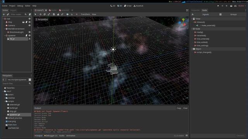The image size is (248, 139).
Task: Choose the Scale mode tool
Action: tap(49, 14)
